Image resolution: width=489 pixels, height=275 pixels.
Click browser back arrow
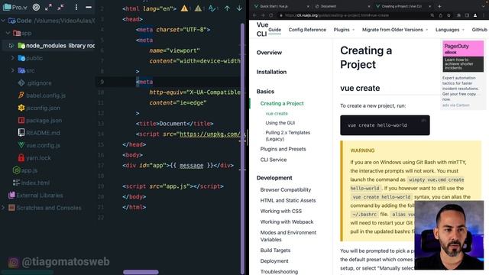click(254, 15)
